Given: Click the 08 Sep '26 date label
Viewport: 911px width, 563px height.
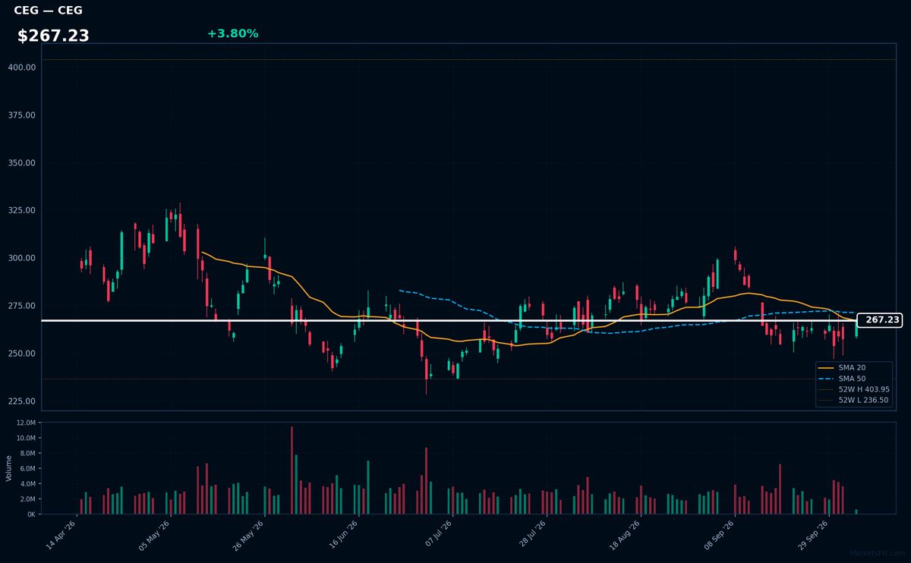Looking at the screenshot, I should (720, 535).
